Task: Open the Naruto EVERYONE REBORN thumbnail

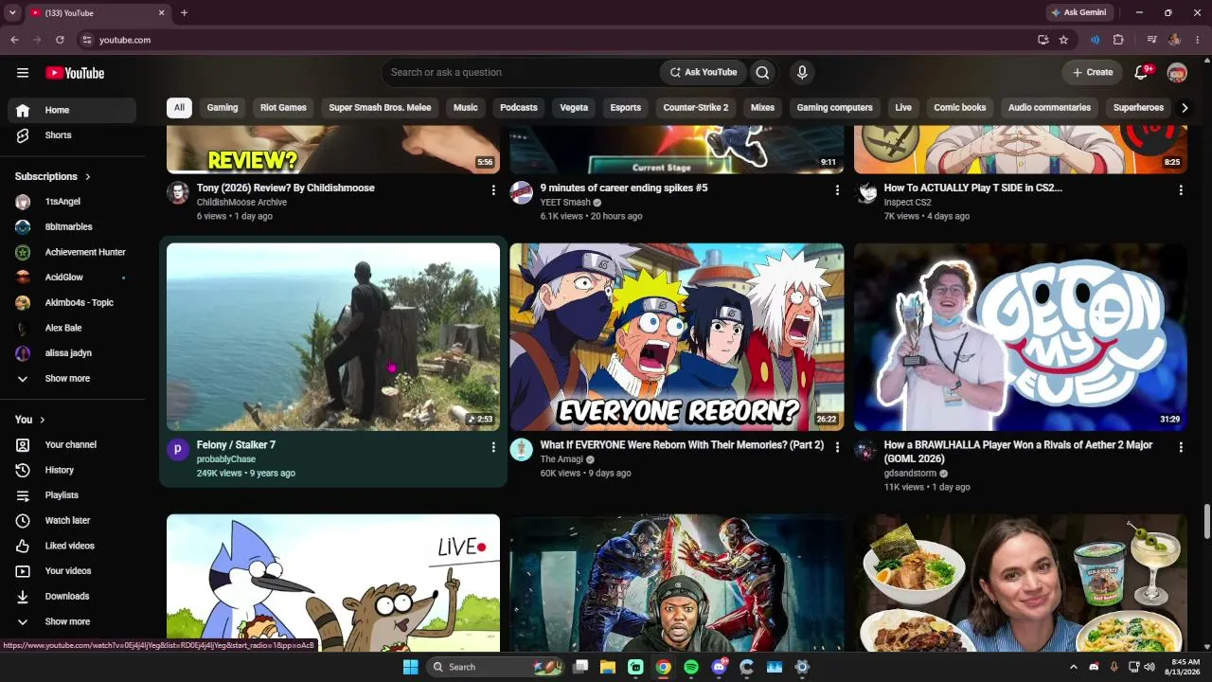Action: pos(677,337)
